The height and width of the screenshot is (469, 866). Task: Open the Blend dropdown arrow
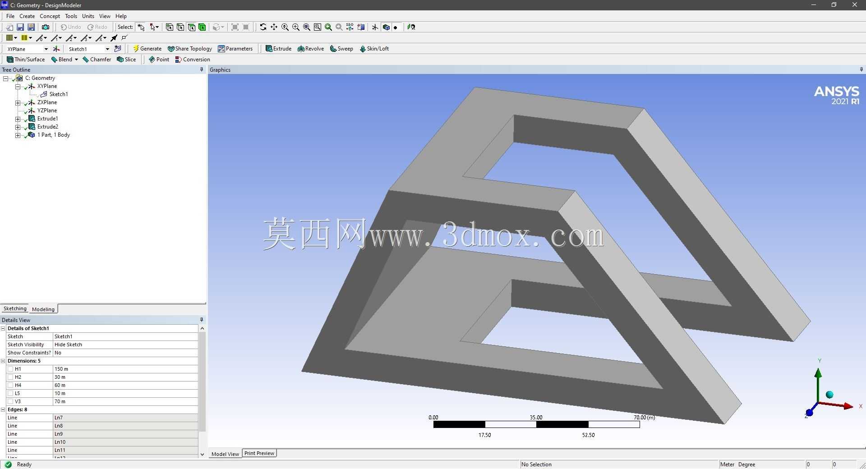click(76, 60)
